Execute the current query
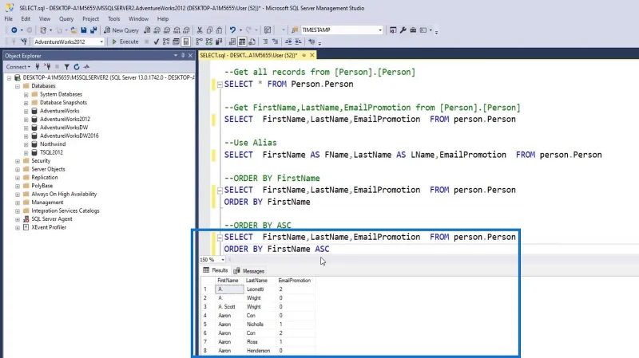This screenshot has height=358, width=639. point(125,41)
